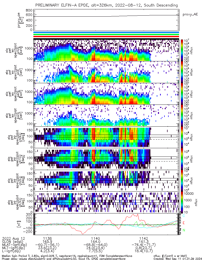Click the '1140' time tick label

coord(95,238)
